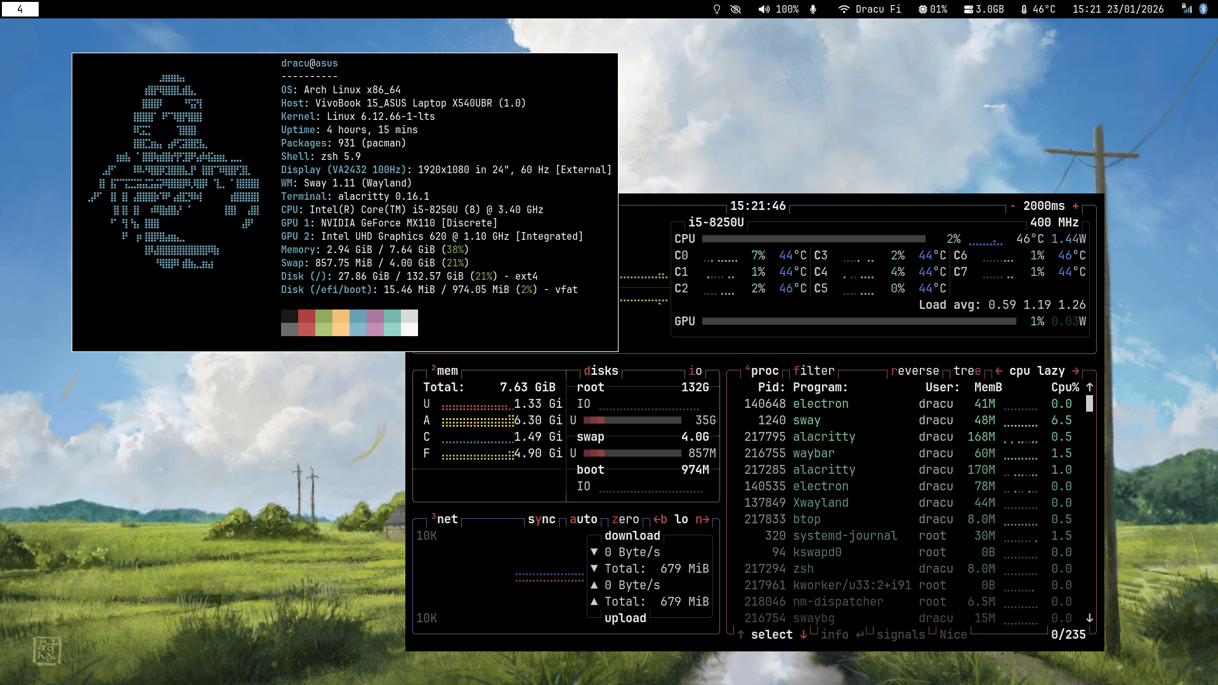Decrease btop update interval with minus
The width and height of the screenshot is (1218, 685).
click(1012, 206)
